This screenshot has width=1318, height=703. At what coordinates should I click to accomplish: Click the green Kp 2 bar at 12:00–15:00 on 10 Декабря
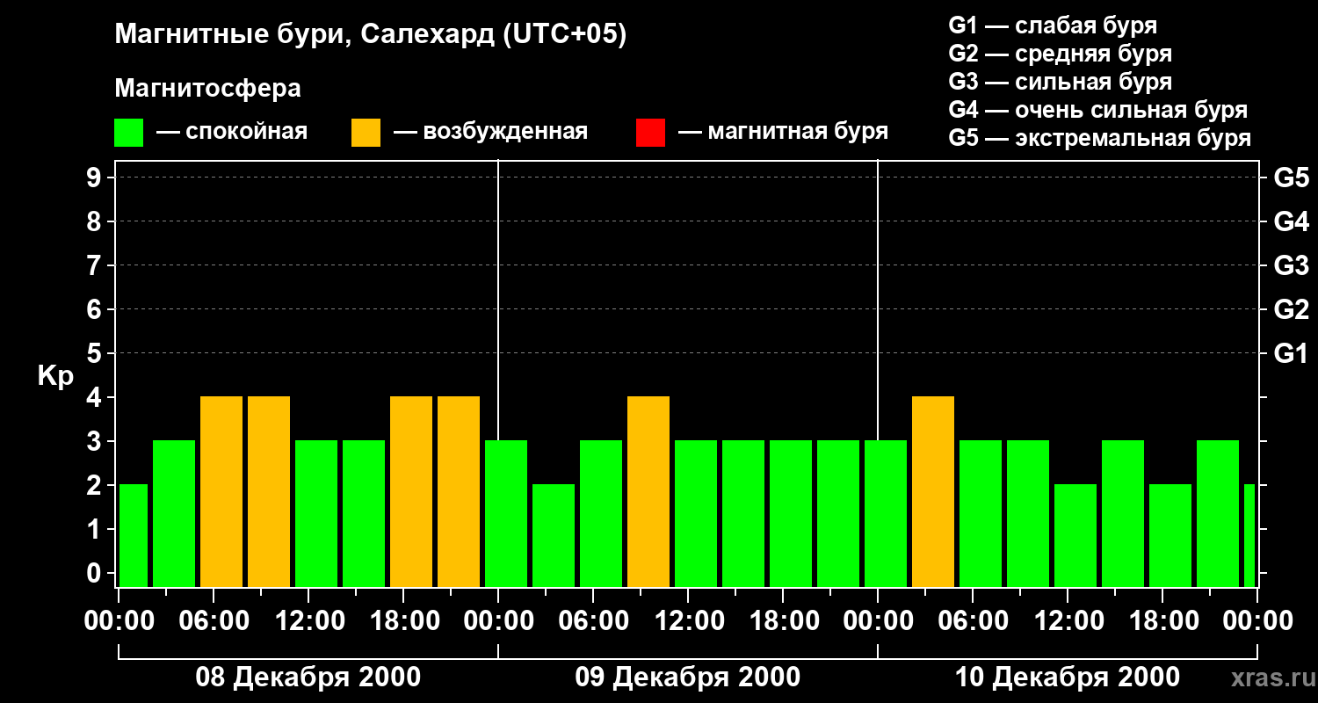pyautogui.click(x=1075, y=535)
